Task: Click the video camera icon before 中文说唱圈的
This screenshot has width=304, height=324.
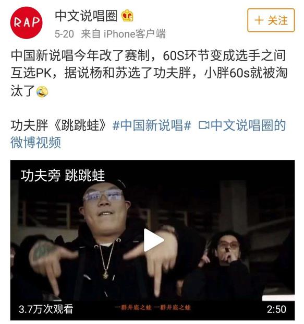Action: tap(204, 125)
